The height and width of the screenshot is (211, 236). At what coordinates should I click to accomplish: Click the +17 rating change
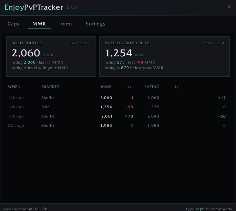222,98
